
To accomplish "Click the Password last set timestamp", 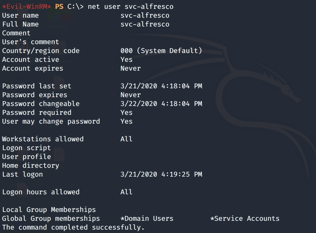I will pos(161,86).
